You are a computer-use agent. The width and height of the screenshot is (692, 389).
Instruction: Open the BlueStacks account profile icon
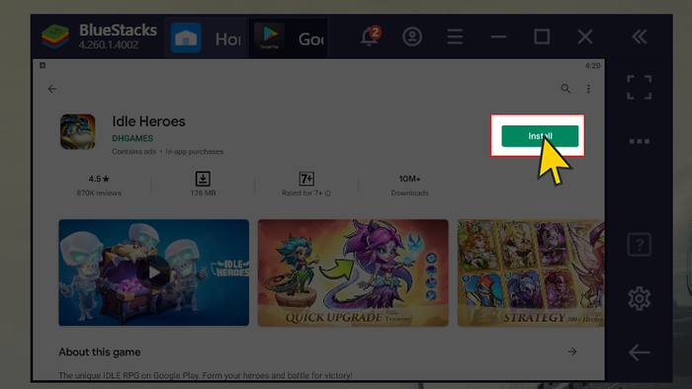point(412,37)
